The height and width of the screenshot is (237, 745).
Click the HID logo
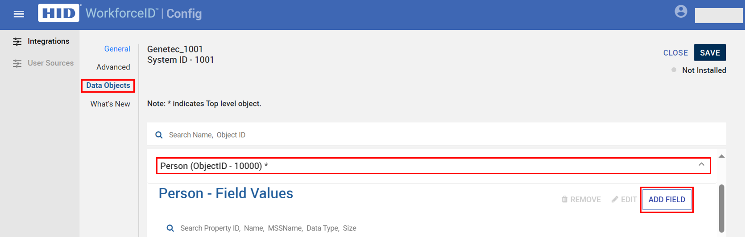[x=59, y=13]
